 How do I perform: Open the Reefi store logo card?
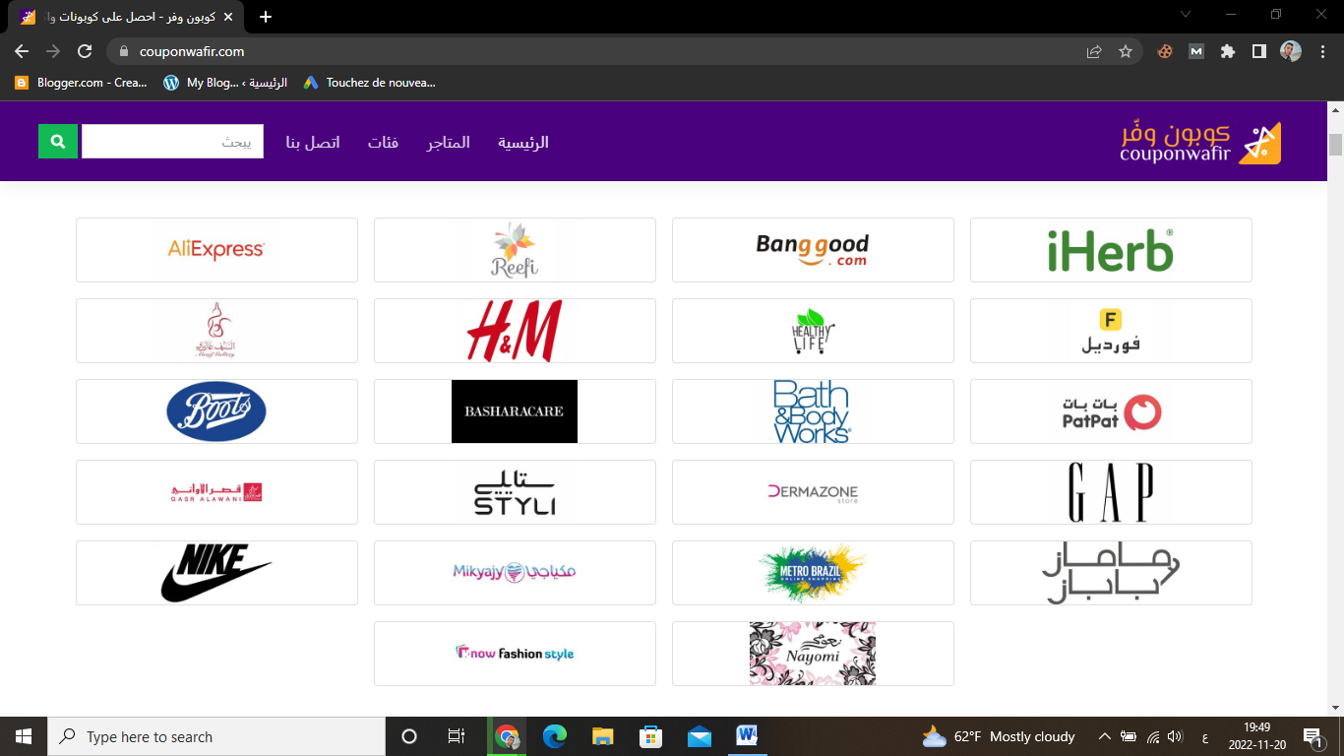click(515, 250)
